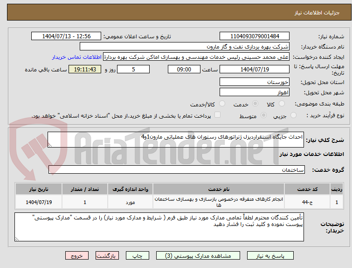352x268 pixels.
Task: Click the province field خوزستان
Action: [255, 82]
